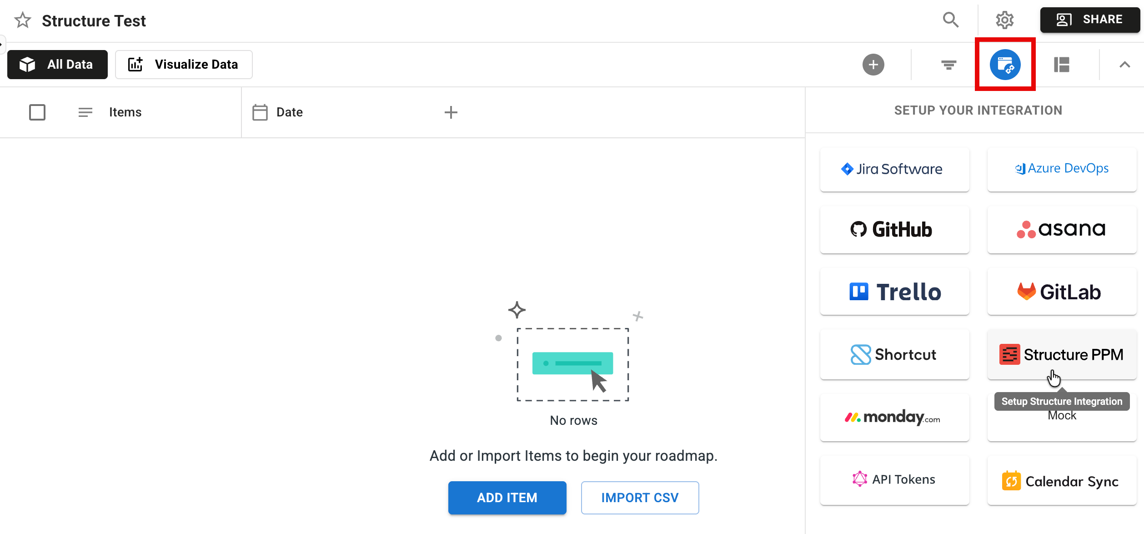The width and height of the screenshot is (1144, 534).
Task: Open the Azure DevOps integration
Action: tap(1062, 168)
